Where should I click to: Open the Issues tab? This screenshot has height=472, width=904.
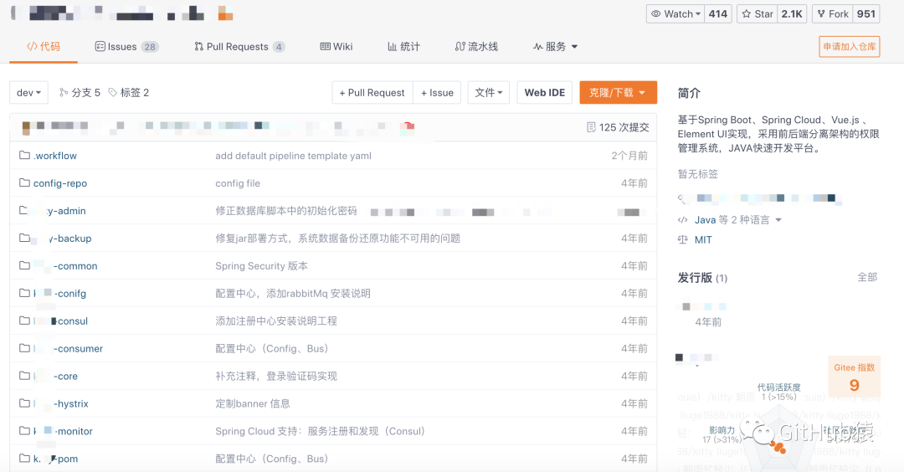coord(127,47)
